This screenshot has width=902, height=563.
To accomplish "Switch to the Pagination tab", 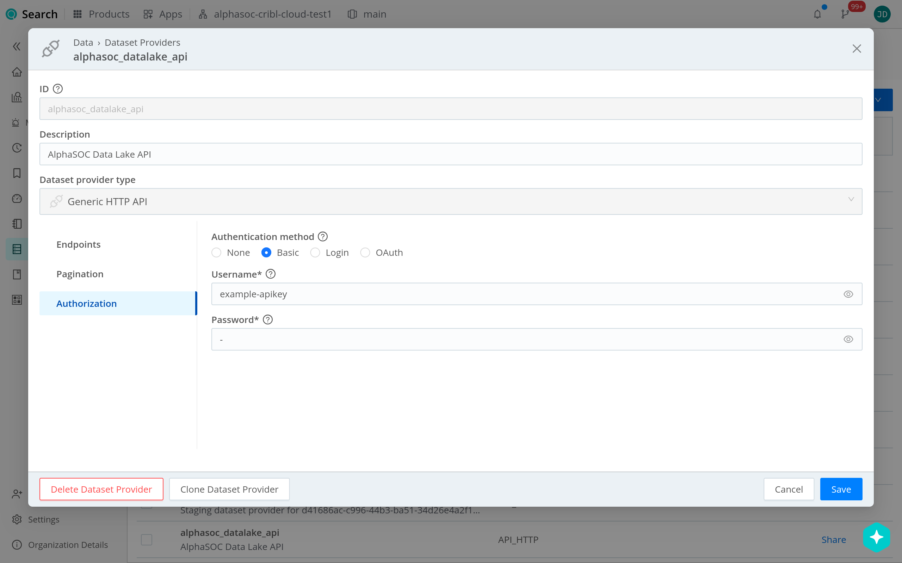I will coord(118,274).
